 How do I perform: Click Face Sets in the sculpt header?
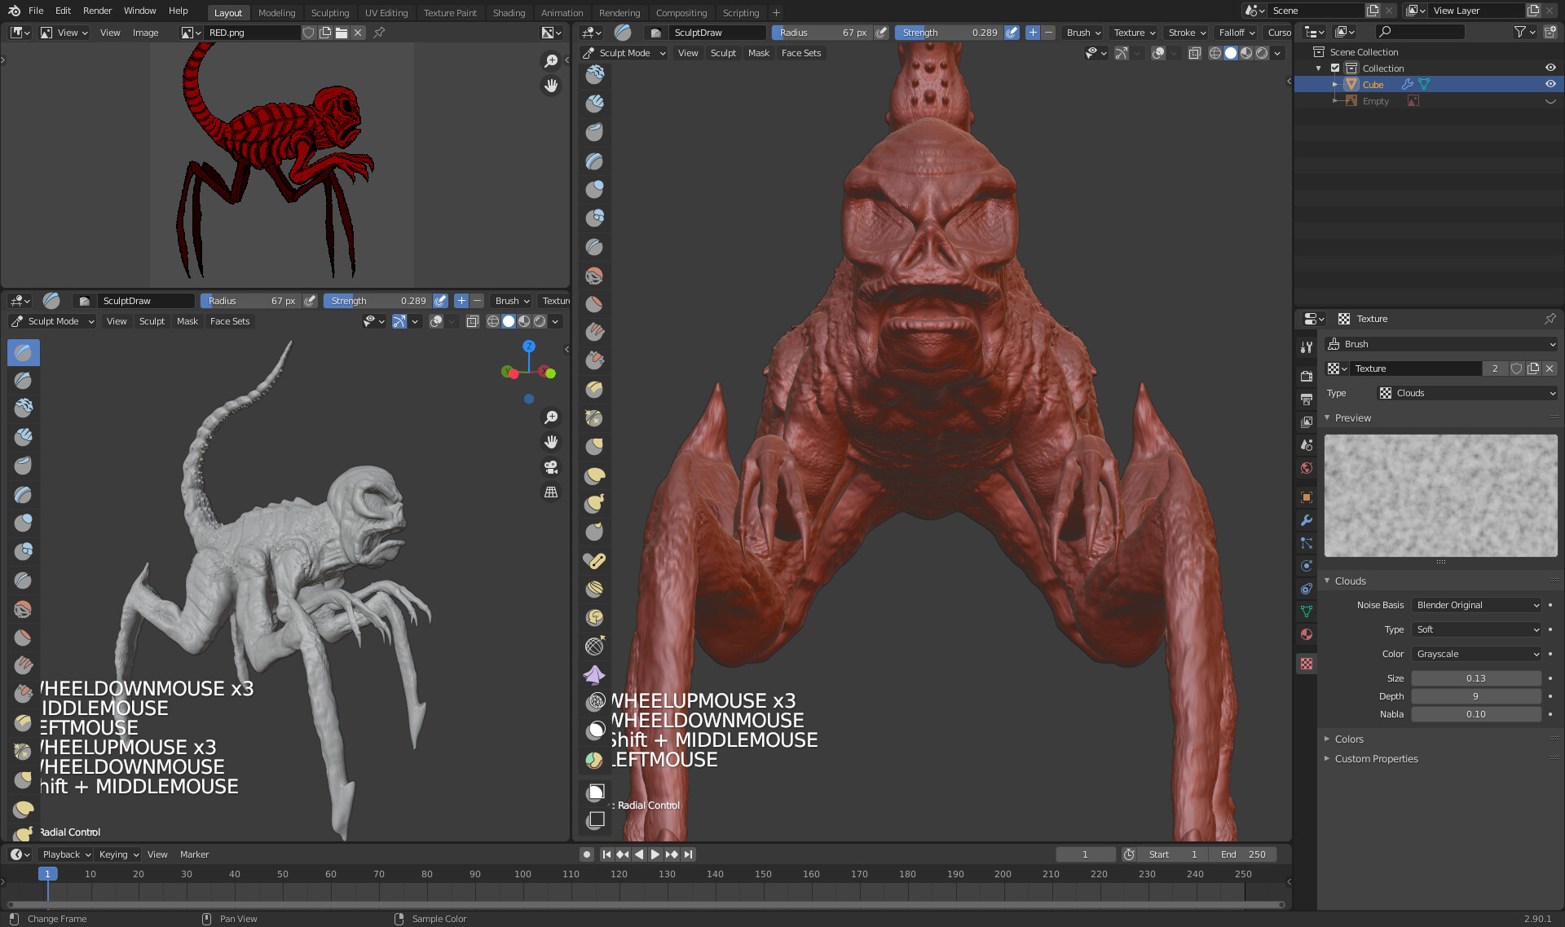click(800, 53)
